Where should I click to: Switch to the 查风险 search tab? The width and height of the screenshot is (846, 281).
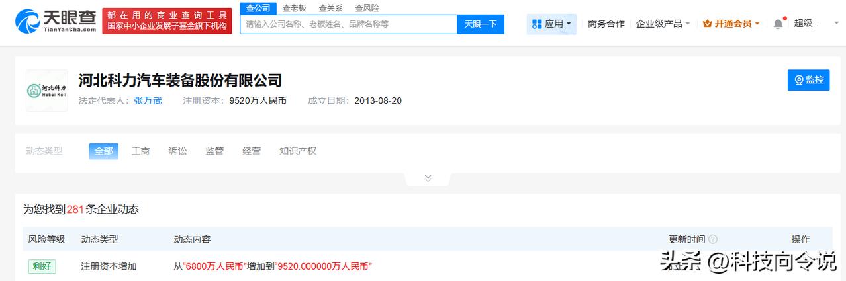tap(367, 8)
